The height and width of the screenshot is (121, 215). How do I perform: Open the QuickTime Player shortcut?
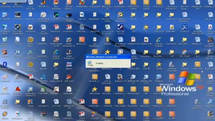click(x=43, y=77)
